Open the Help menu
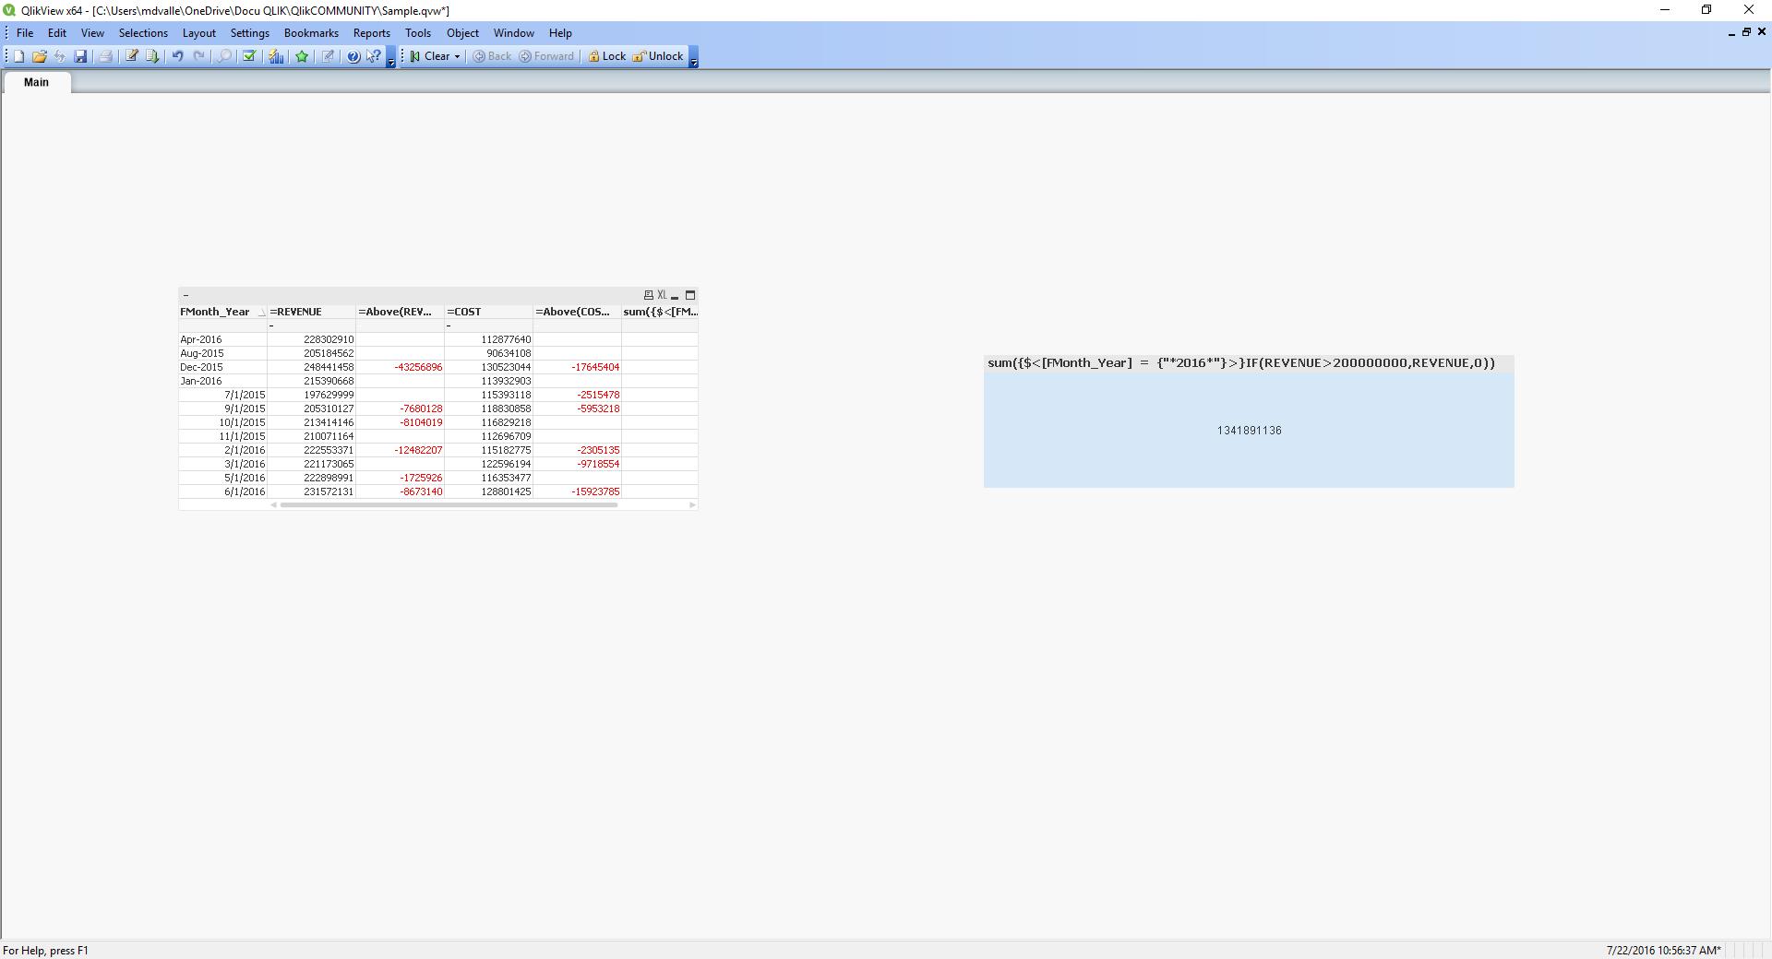The image size is (1772, 959). (x=560, y=33)
